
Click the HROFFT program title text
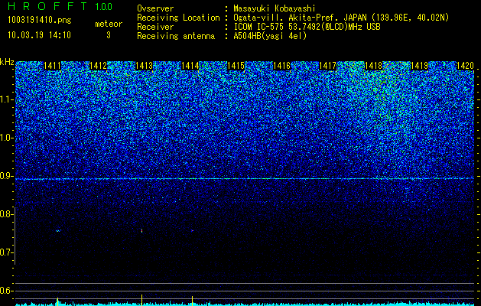point(48,6)
